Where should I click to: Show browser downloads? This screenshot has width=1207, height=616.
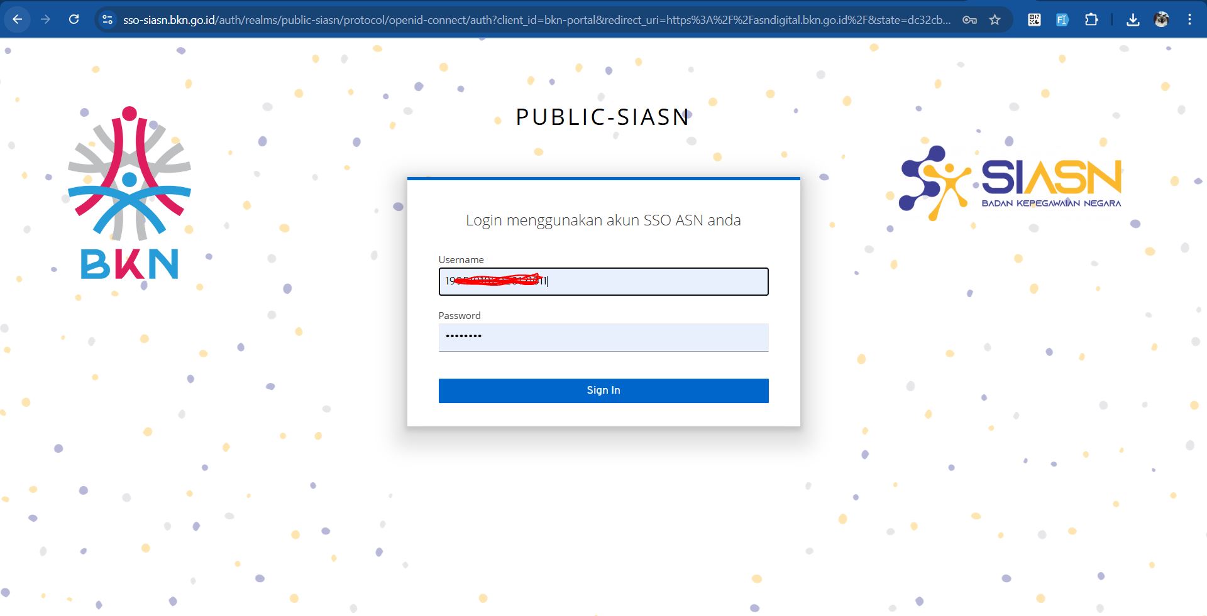coord(1133,19)
